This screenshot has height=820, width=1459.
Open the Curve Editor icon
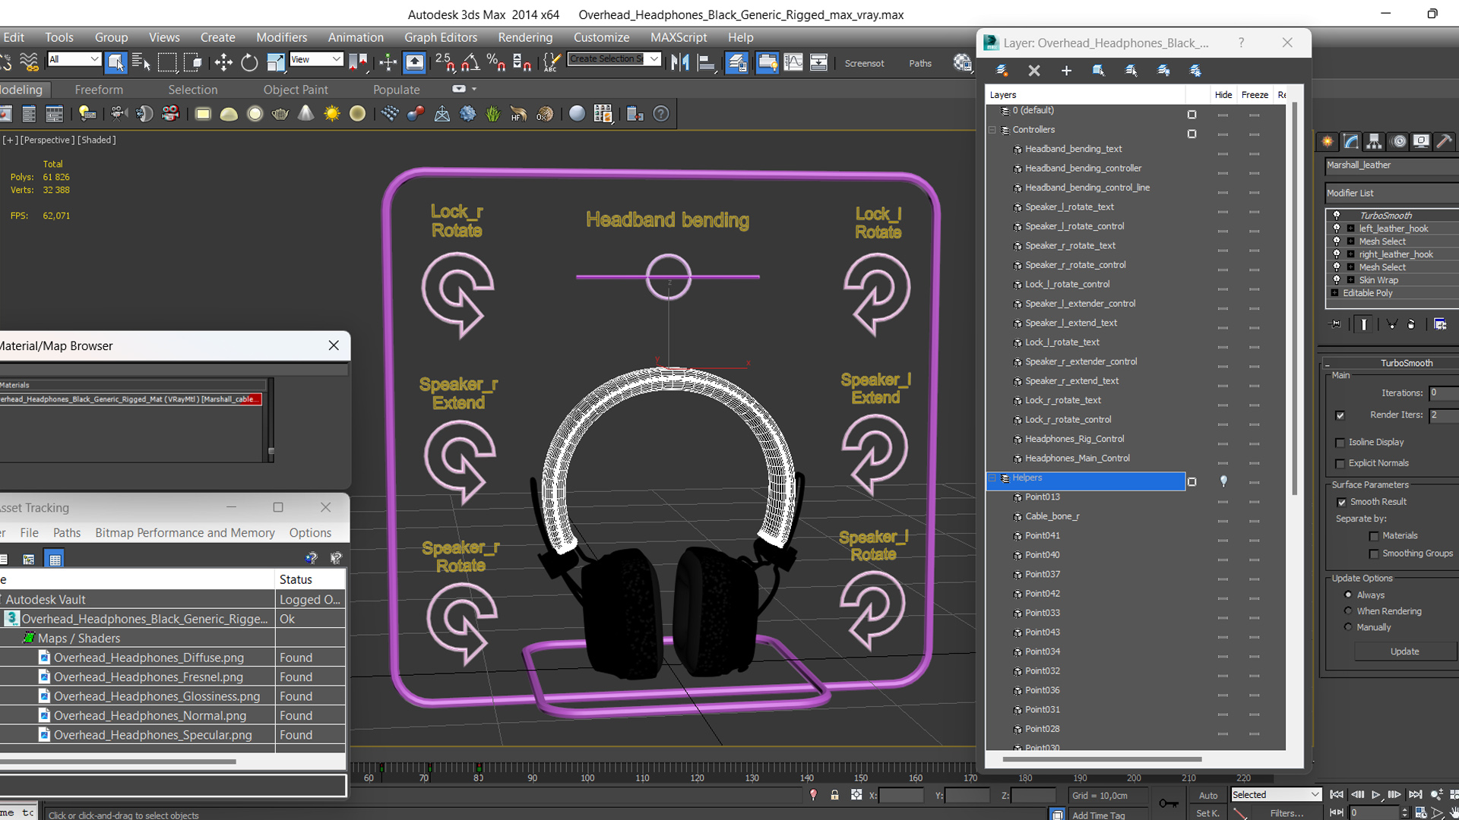(x=793, y=62)
